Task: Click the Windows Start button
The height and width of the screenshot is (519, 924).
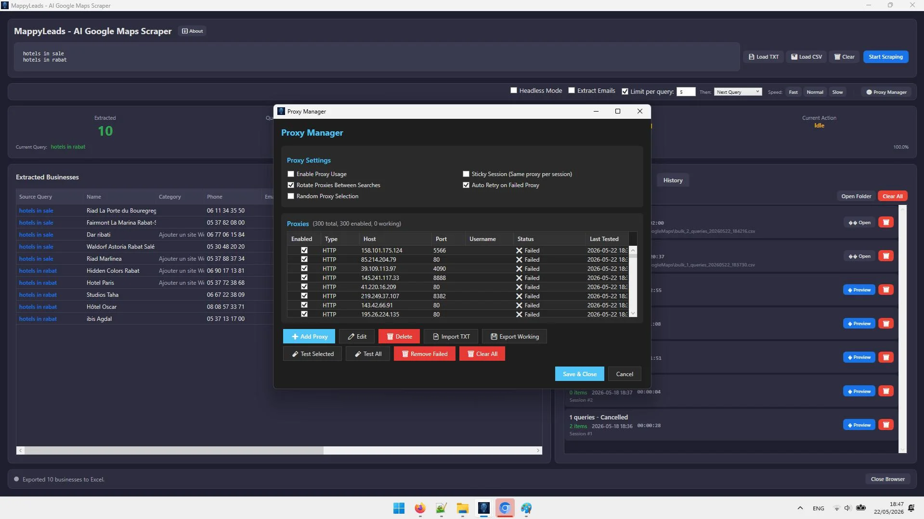Action: tap(399, 508)
